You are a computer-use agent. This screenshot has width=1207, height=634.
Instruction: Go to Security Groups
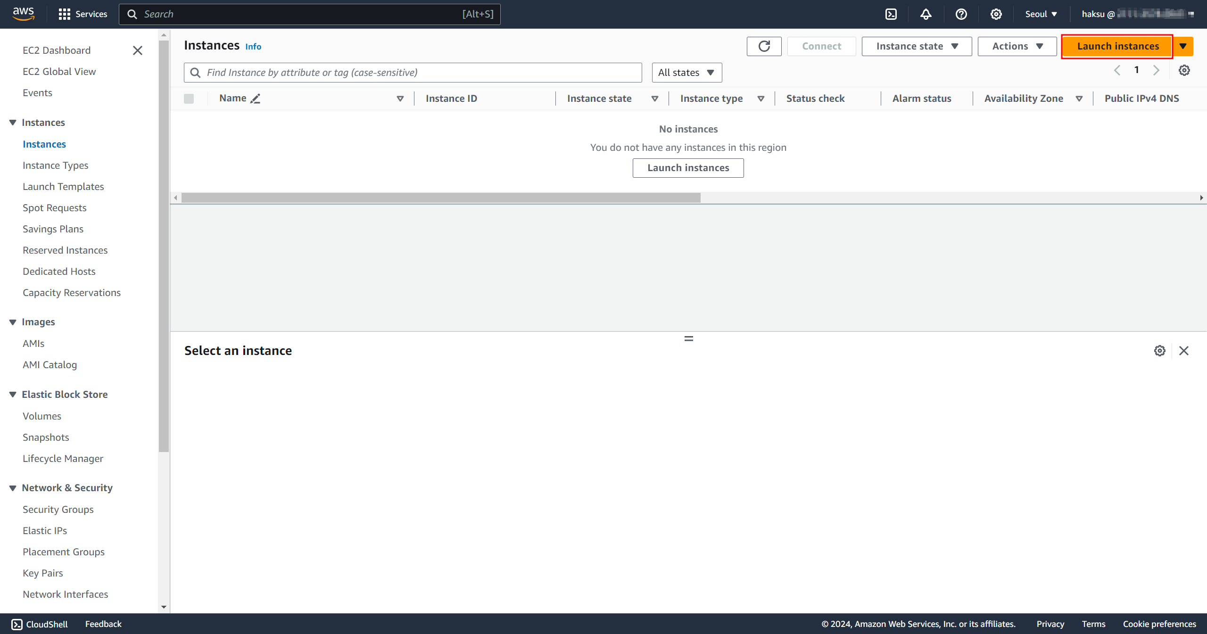58,510
